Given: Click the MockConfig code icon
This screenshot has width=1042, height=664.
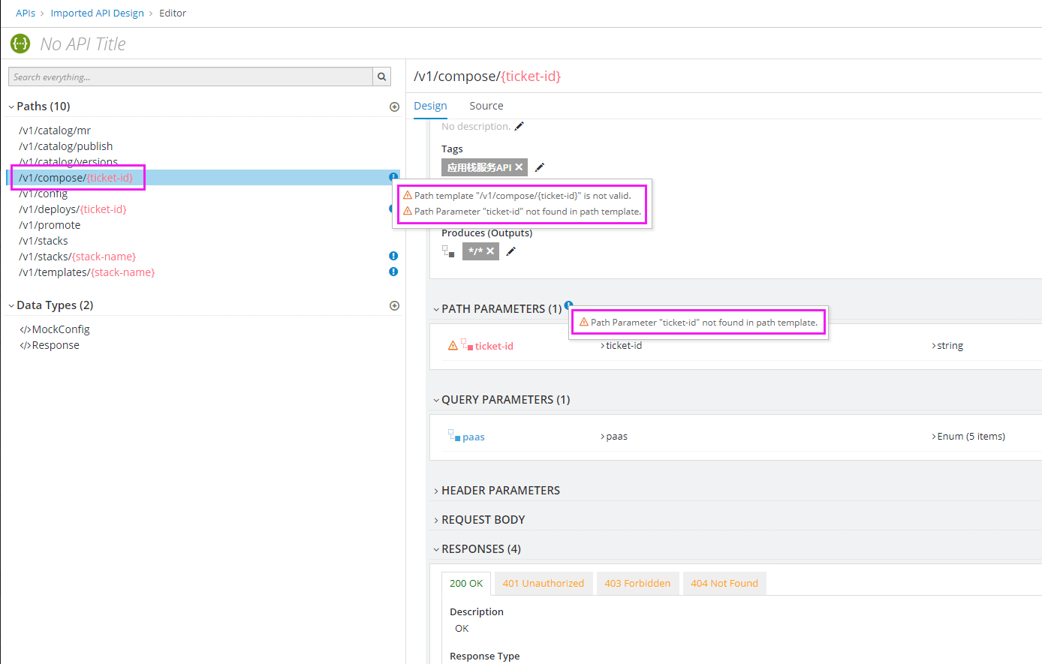Looking at the screenshot, I should (25, 329).
